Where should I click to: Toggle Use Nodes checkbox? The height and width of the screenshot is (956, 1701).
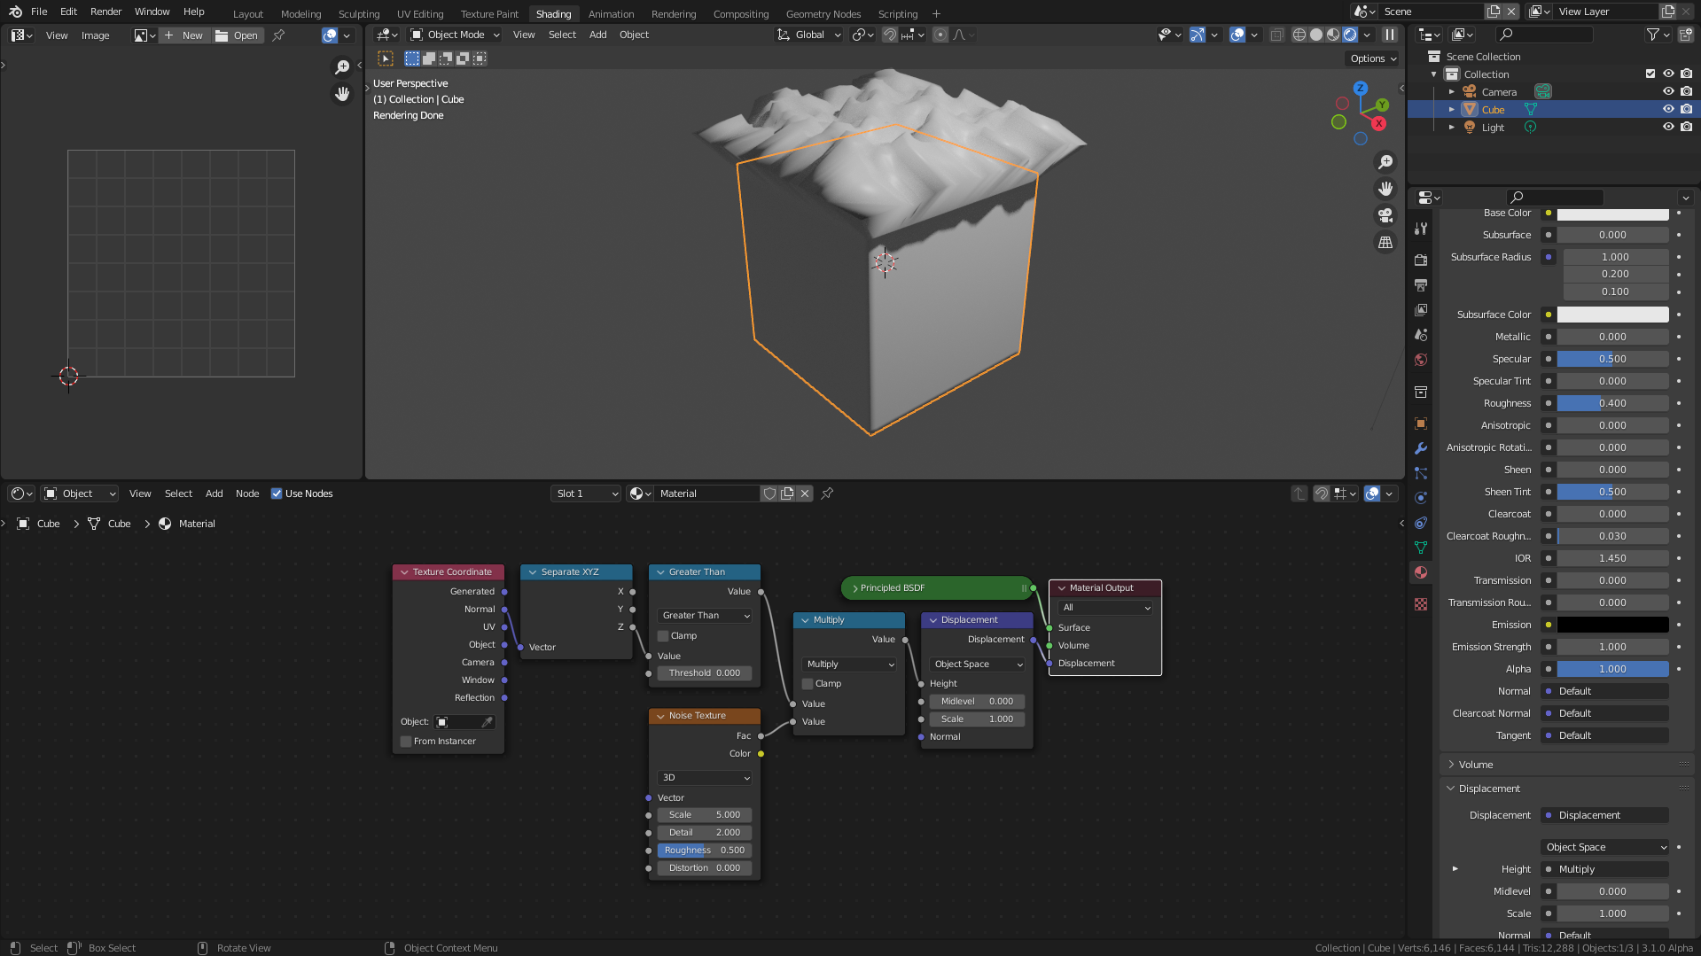pyautogui.click(x=277, y=494)
